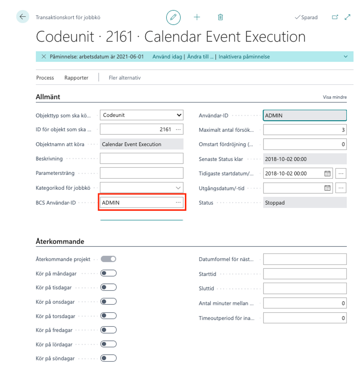The image size is (363, 372).
Task: Toggle Kör på söndagar switch
Action: 108,359
